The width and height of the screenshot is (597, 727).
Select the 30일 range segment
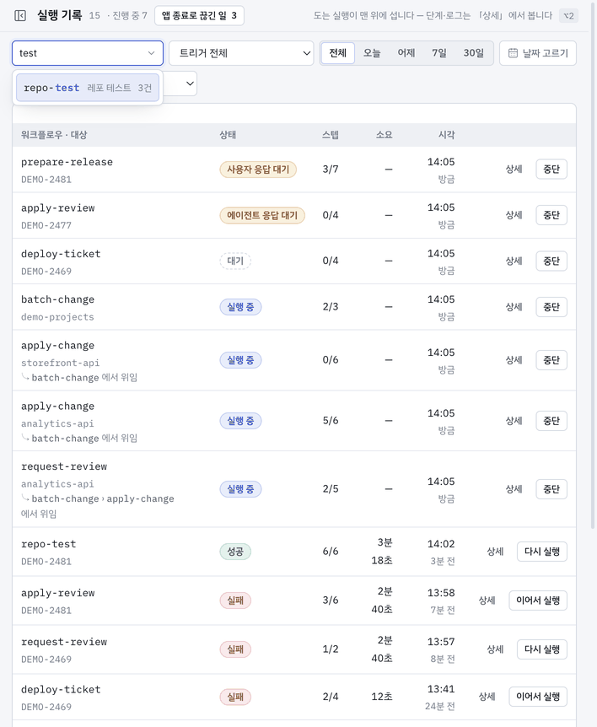(473, 53)
